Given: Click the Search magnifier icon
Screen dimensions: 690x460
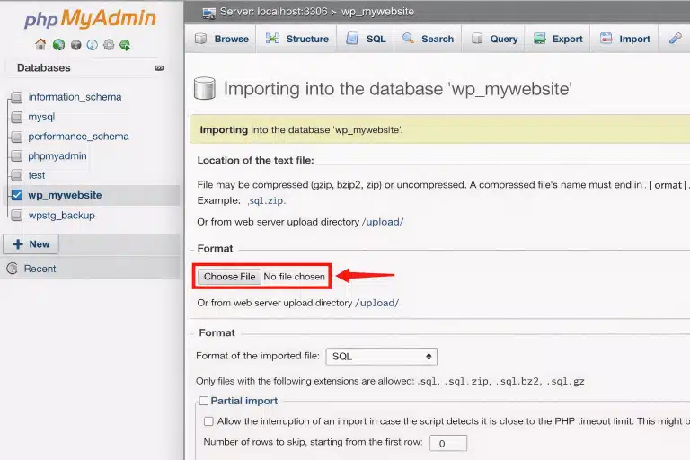Looking at the screenshot, I should 409,39.
